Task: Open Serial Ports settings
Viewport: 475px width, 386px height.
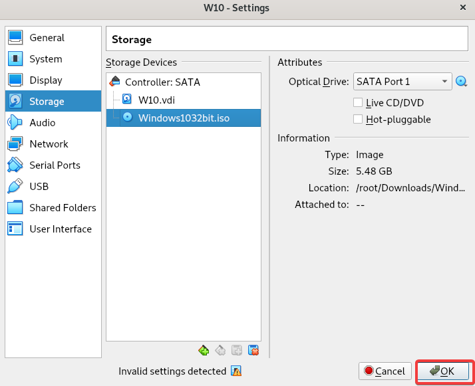Action: pos(53,165)
